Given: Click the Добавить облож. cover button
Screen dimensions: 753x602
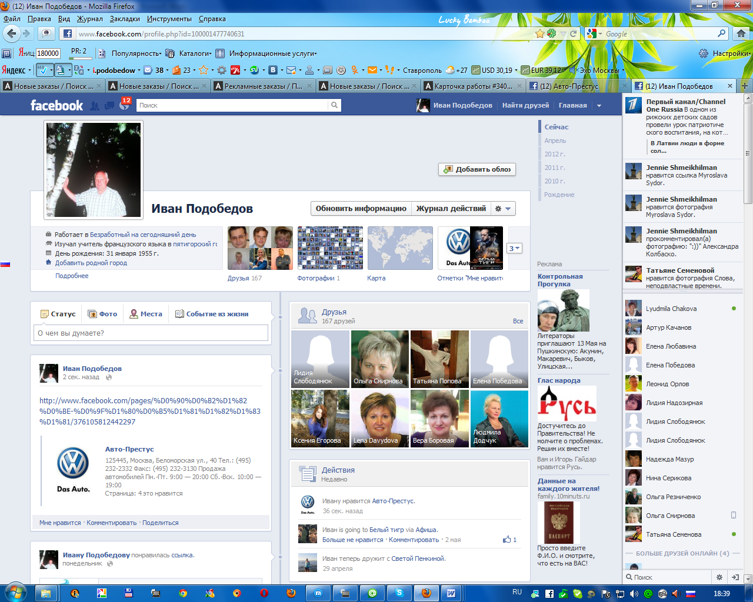Looking at the screenshot, I should [x=477, y=169].
